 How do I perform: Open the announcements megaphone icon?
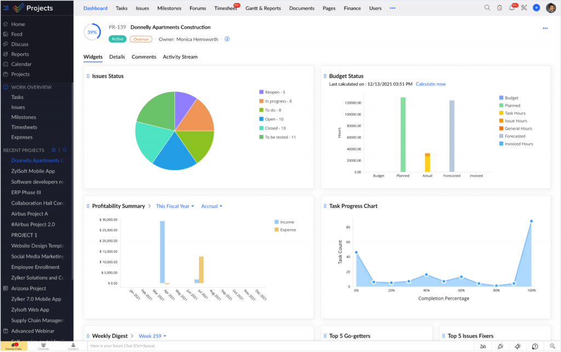(517, 346)
